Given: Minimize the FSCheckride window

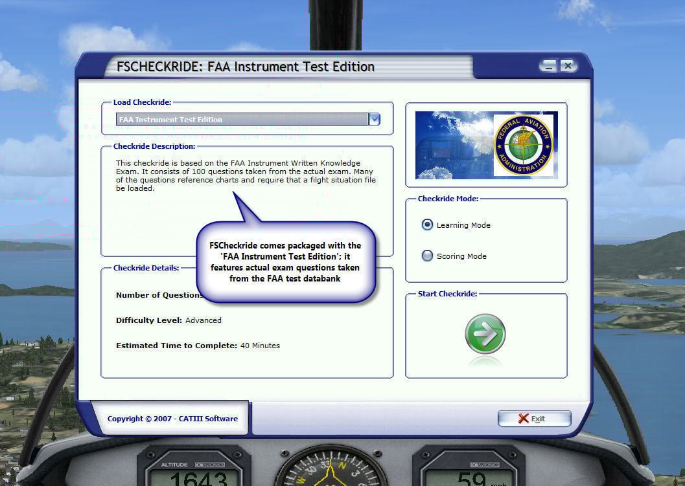Looking at the screenshot, I should pos(549,66).
